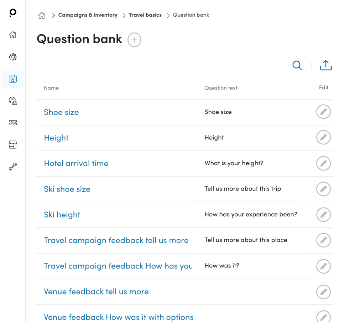The height and width of the screenshot is (322, 344).
Task: Open the Hotel arrival time question
Action: 76,164
